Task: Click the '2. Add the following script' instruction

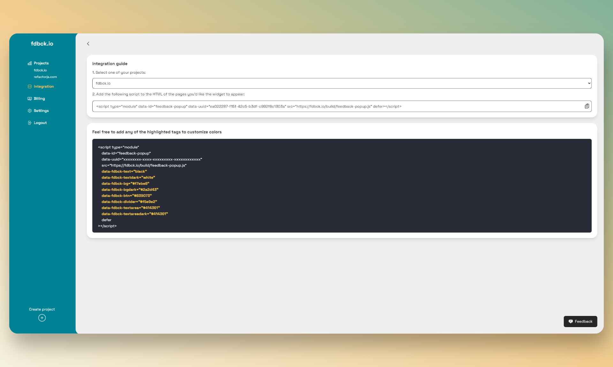Action: coord(169,94)
